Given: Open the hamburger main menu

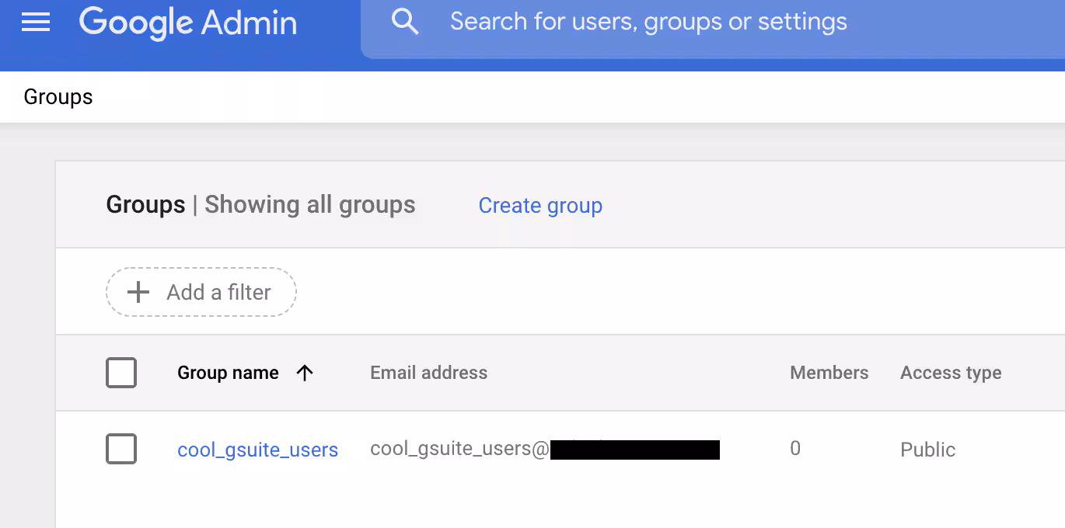Looking at the screenshot, I should pos(36,23).
